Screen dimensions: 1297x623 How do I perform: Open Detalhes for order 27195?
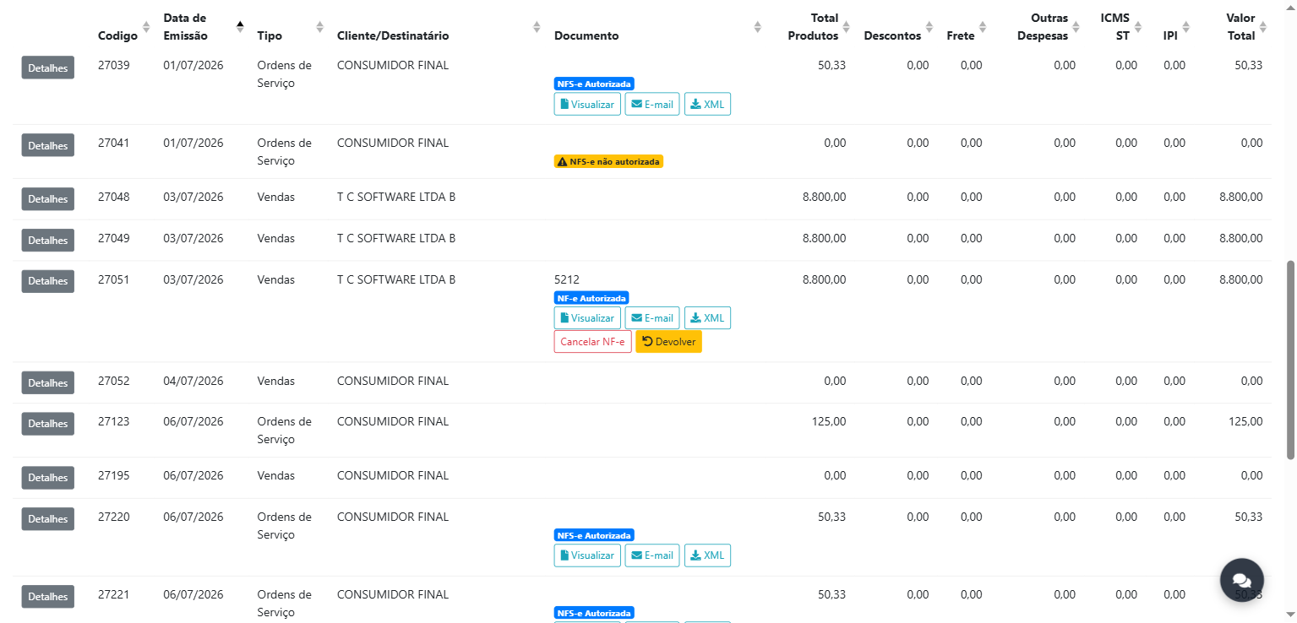click(47, 478)
